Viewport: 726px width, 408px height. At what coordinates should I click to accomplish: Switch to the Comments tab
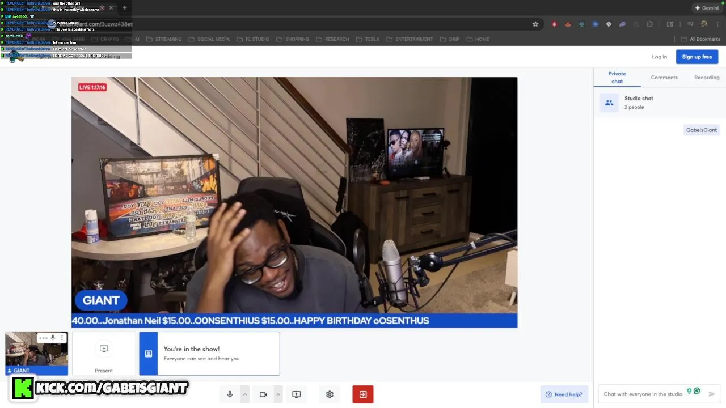coord(664,78)
